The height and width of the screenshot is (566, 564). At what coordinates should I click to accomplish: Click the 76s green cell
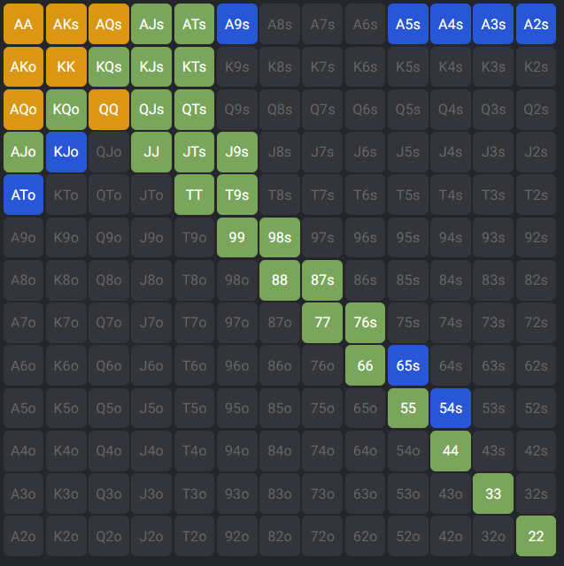tap(365, 323)
